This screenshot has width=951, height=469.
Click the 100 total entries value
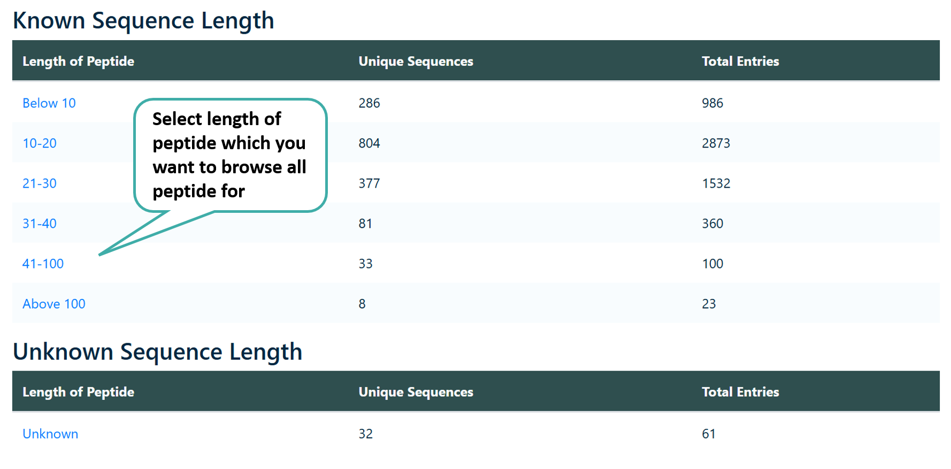(712, 263)
